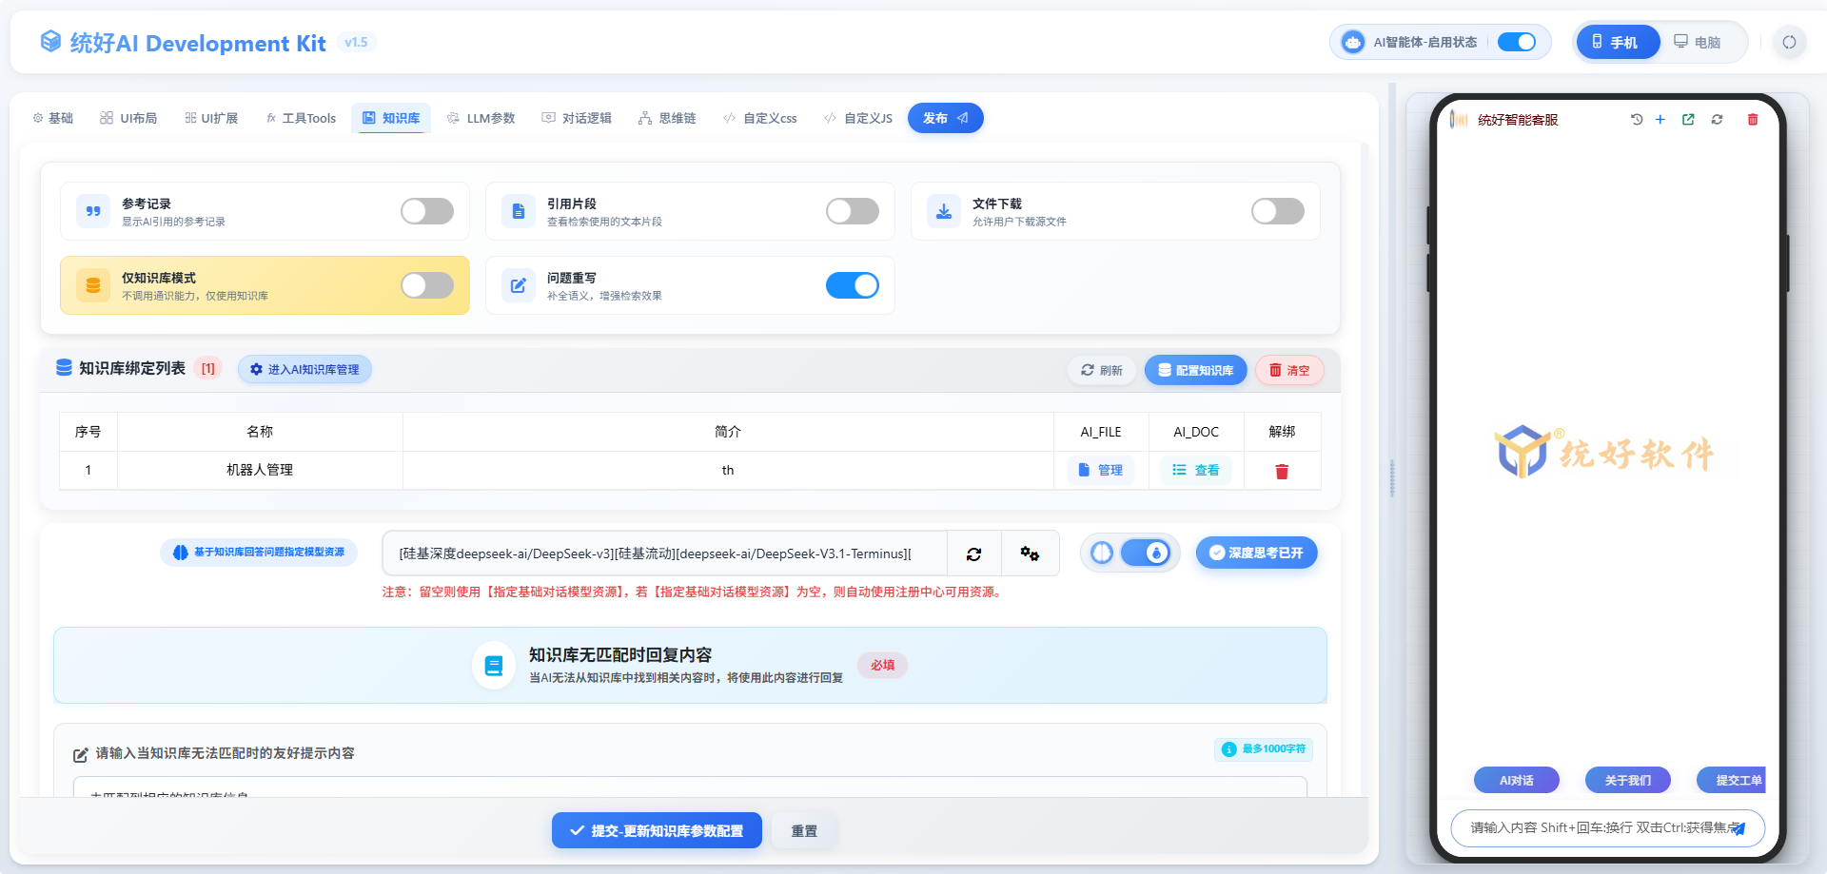Click database icon beside 知识库绑定列表
Image resolution: width=1827 pixels, height=874 pixels.
coord(64,367)
